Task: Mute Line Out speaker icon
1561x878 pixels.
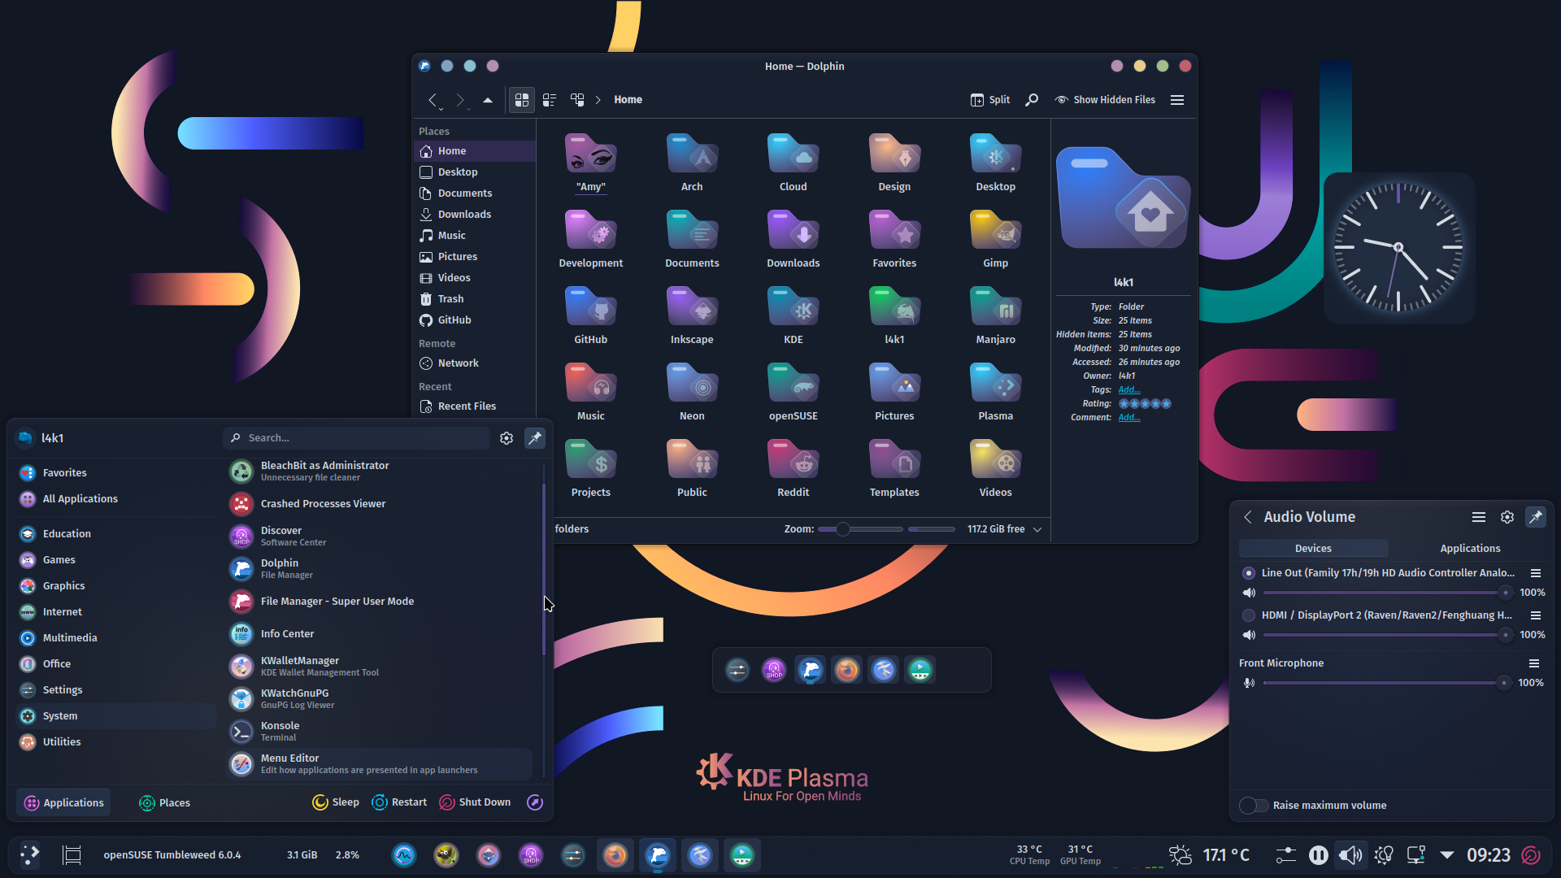Action: point(1250,593)
